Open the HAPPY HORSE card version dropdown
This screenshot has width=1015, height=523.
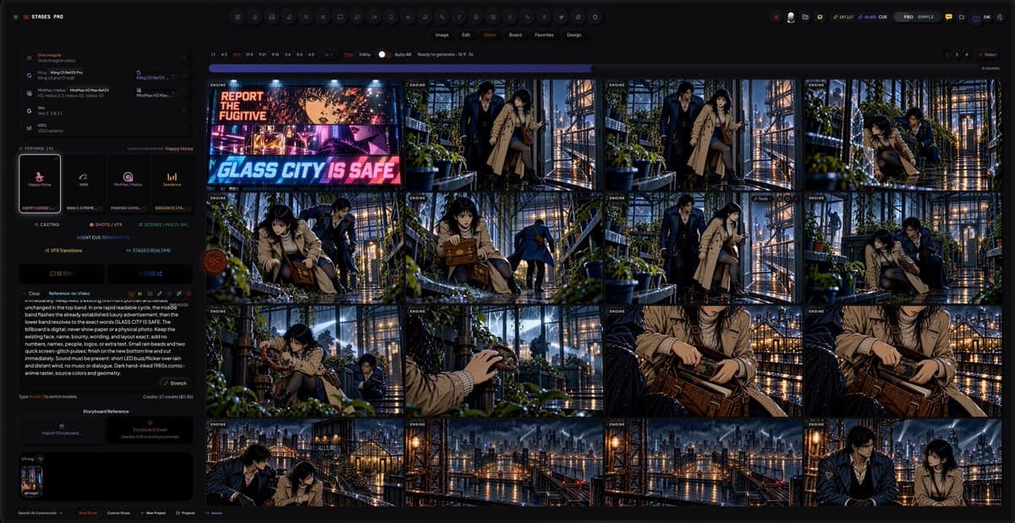40,206
